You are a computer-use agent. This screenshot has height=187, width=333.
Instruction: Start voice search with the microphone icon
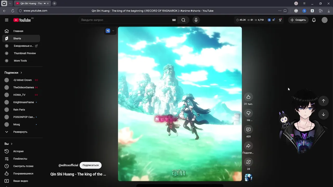(x=196, y=20)
